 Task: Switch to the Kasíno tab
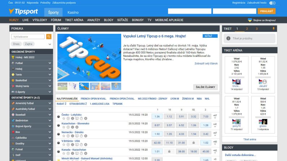click(x=73, y=13)
